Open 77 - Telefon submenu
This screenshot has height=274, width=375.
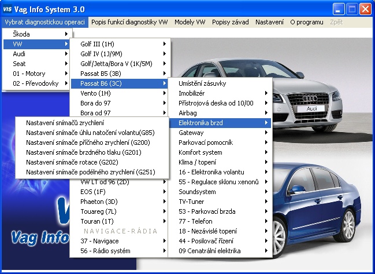[x=220, y=221]
